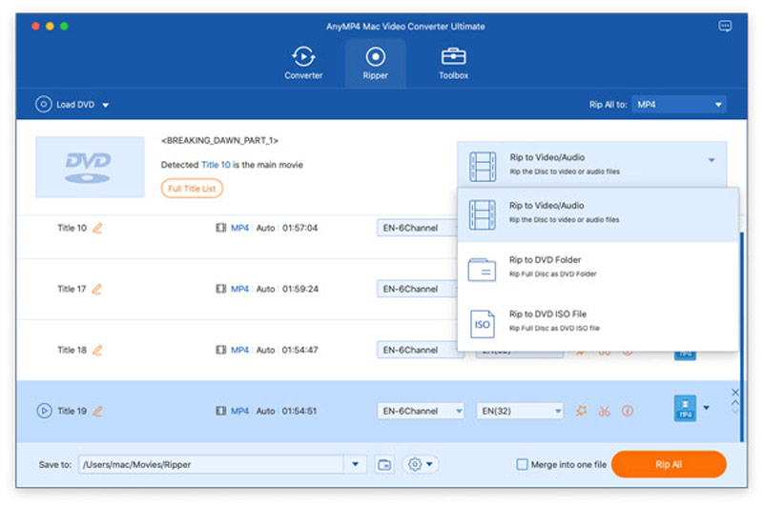
Task: Click the MP4 output format icon for Title 19
Action: tap(685, 408)
